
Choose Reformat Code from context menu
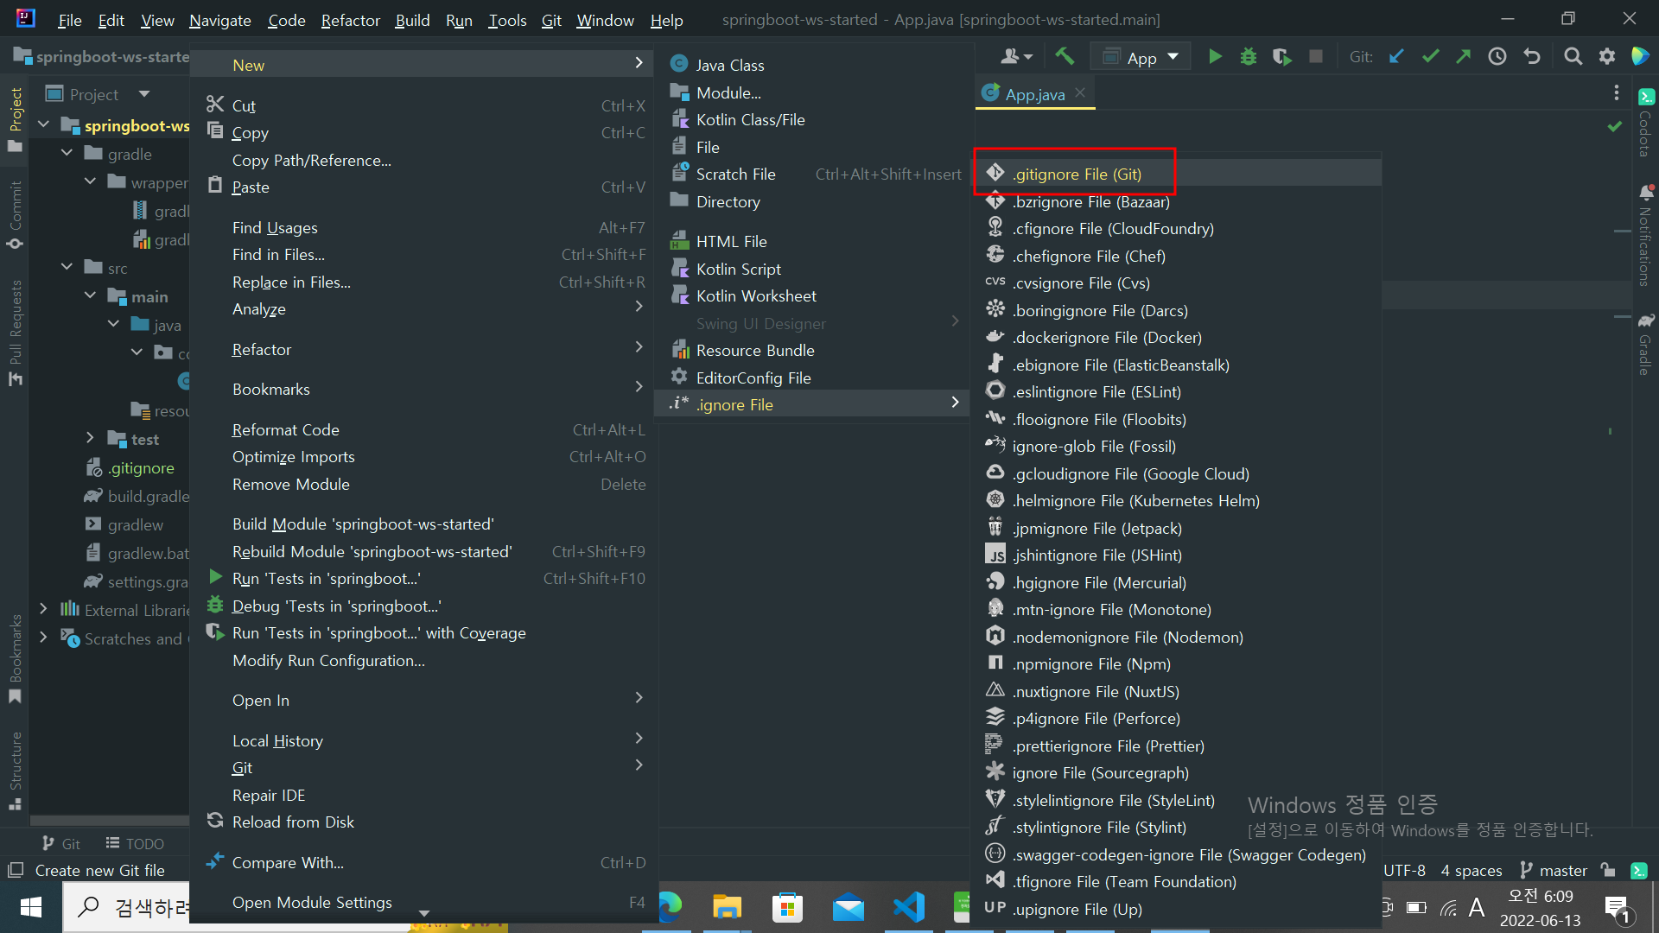pyautogui.click(x=285, y=429)
